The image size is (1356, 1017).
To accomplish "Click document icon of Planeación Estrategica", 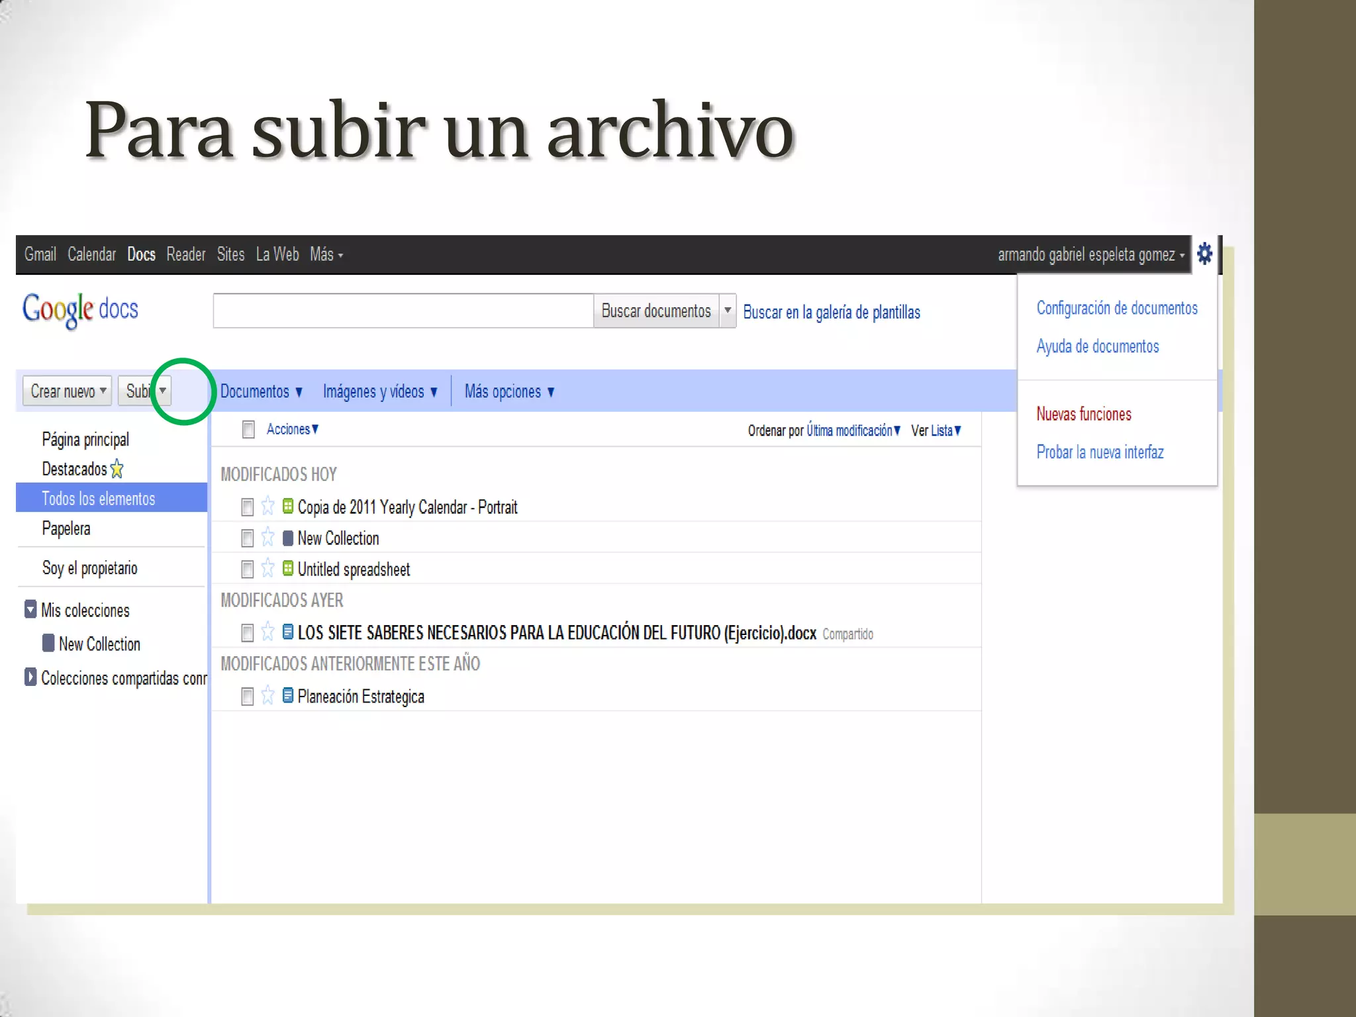I will pos(288,695).
